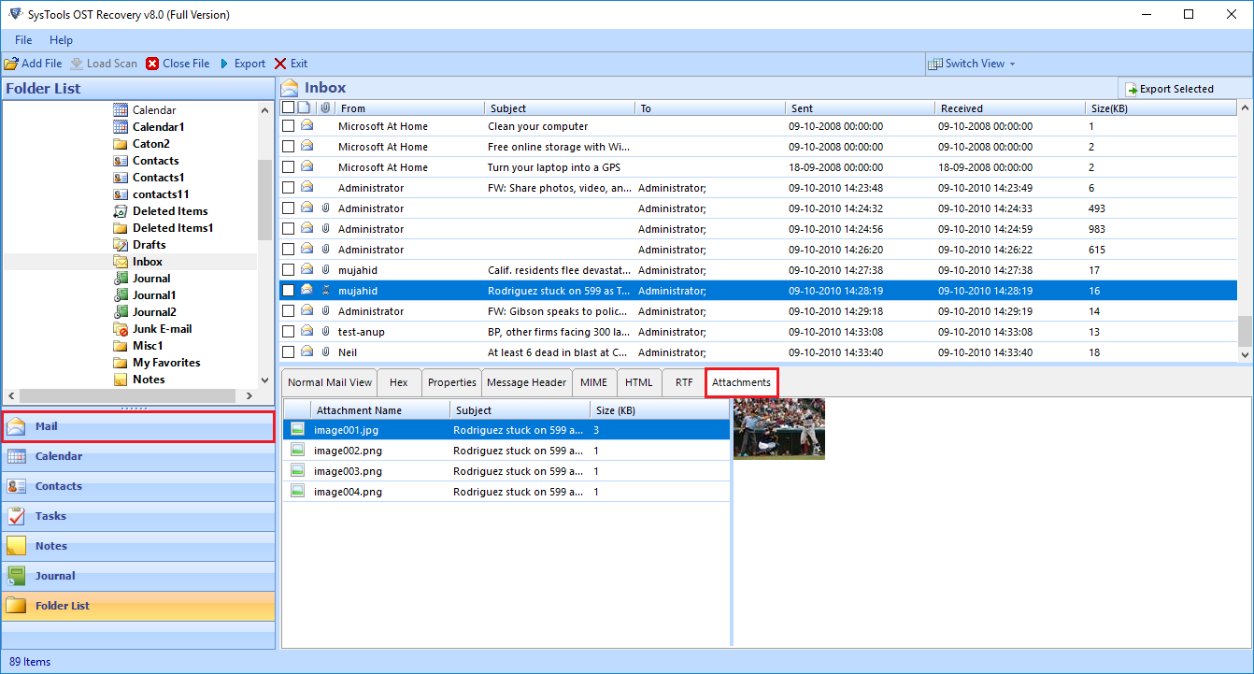Click the Export arrow icon in toolbar
The width and height of the screenshot is (1254, 674).
click(x=224, y=64)
